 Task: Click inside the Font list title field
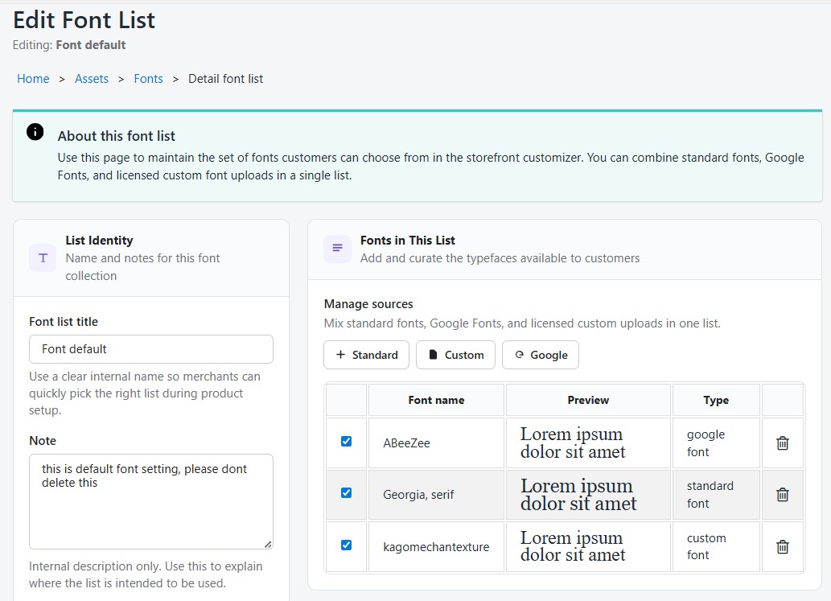click(x=150, y=349)
